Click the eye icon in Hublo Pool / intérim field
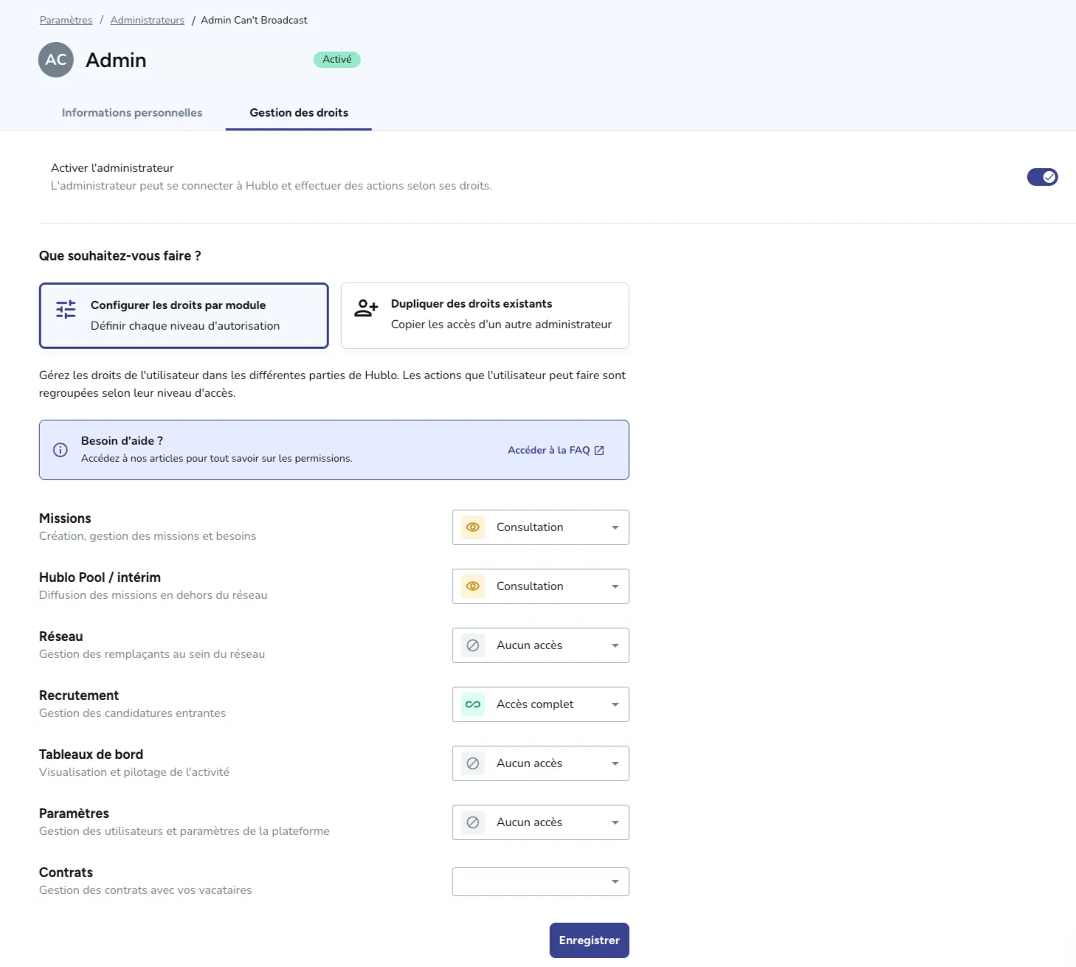 click(x=473, y=586)
